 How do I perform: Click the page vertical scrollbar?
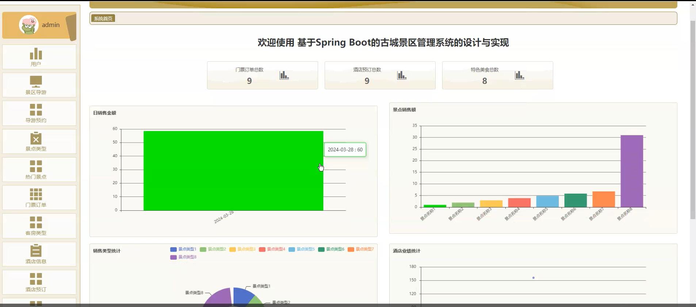pos(693,120)
